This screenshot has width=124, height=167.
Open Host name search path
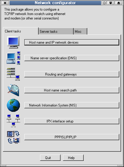click(x=71, y=90)
